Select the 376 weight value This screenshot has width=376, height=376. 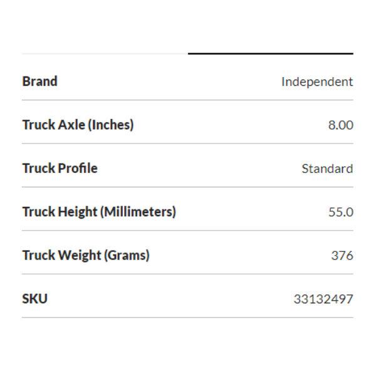point(342,255)
